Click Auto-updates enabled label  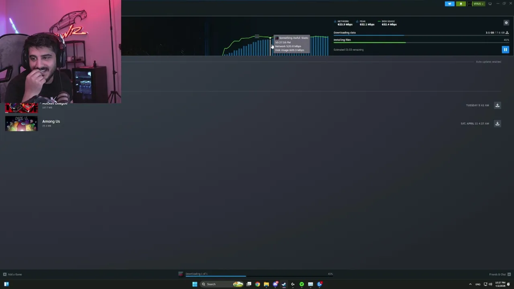pos(488,62)
